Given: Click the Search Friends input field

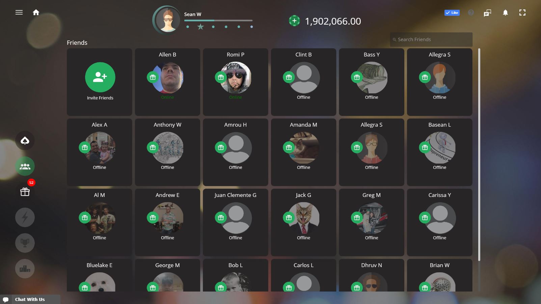Looking at the screenshot, I should click(431, 39).
